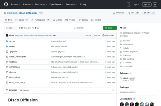161x106 pixels.
Task: Open the Pull requests tab
Action: click(41, 20)
